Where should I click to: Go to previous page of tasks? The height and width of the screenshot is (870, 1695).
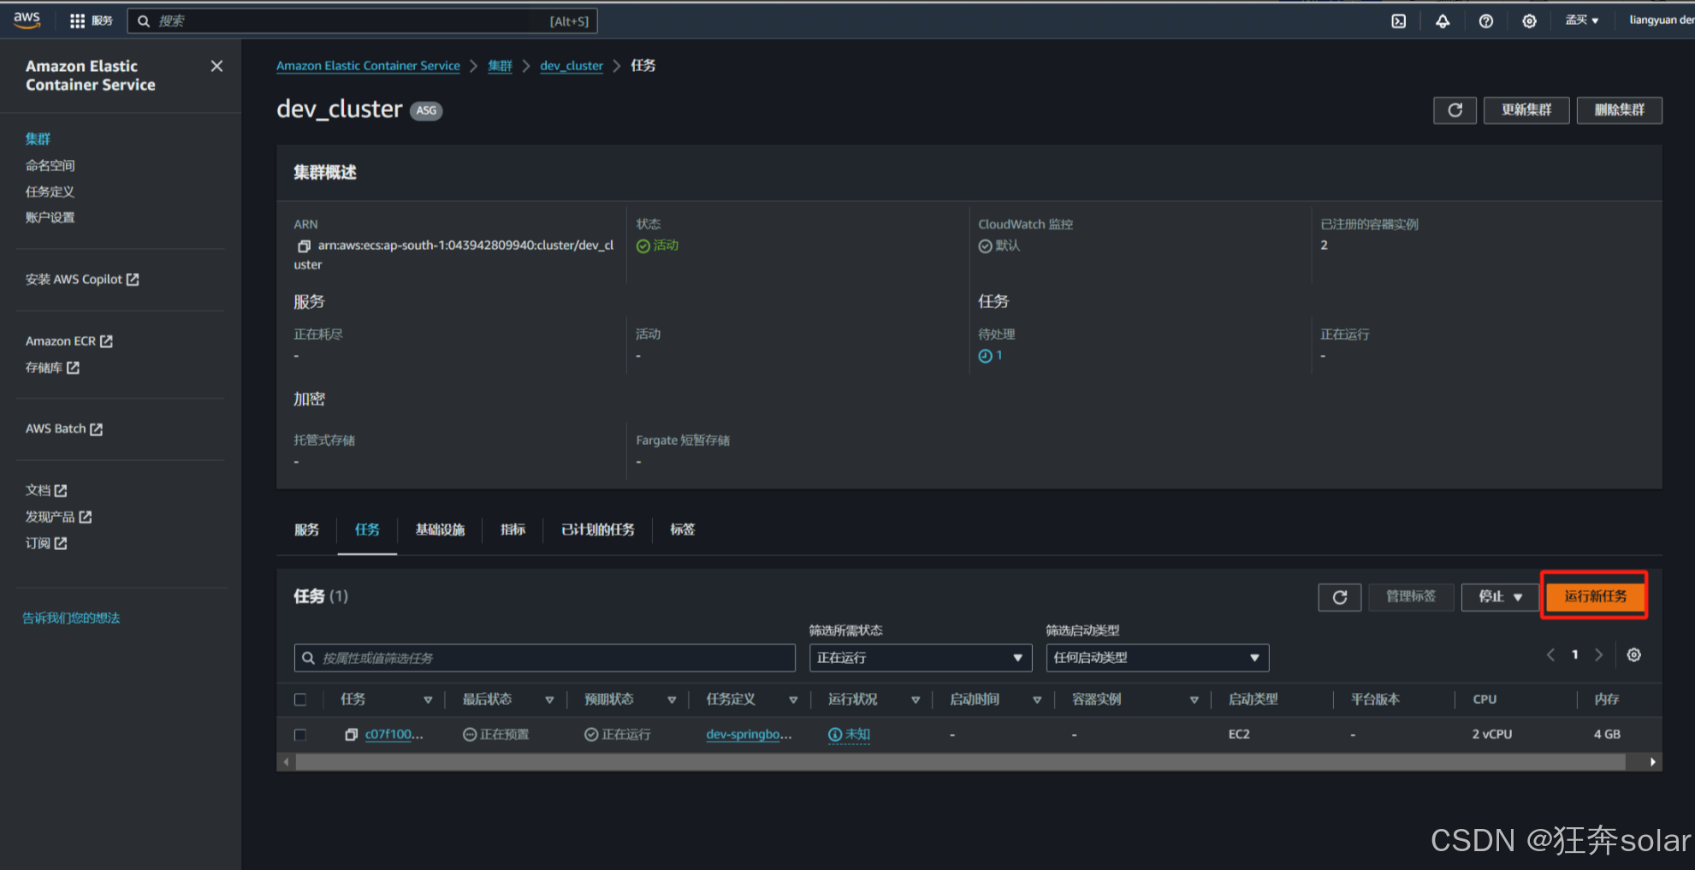pyautogui.click(x=1550, y=655)
